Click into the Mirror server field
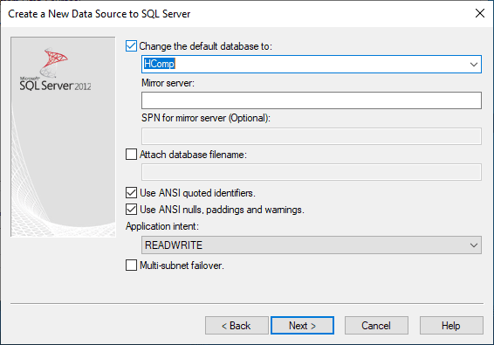 [x=312, y=100]
